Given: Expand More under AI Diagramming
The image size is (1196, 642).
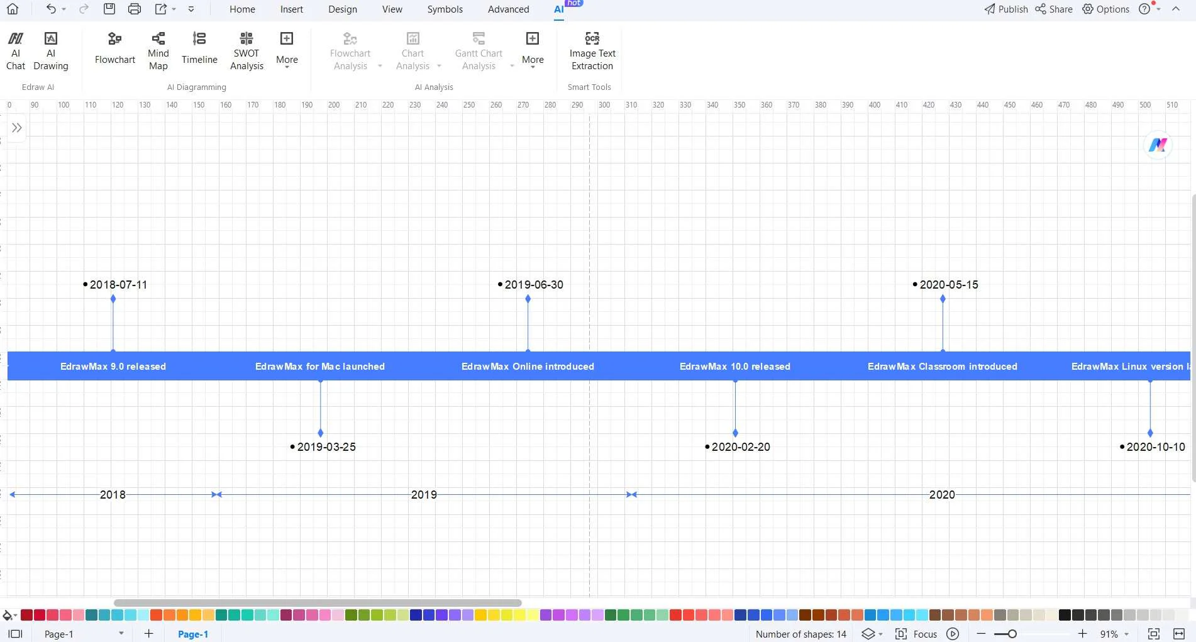Looking at the screenshot, I should click(x=287, y=50).
